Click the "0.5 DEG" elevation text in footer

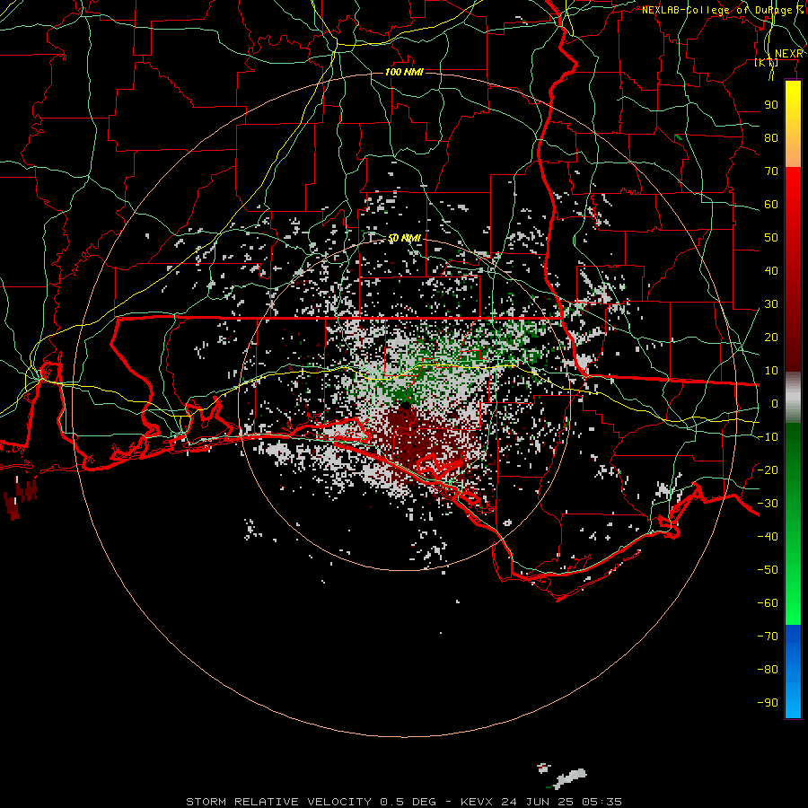[x=408, y=802]
